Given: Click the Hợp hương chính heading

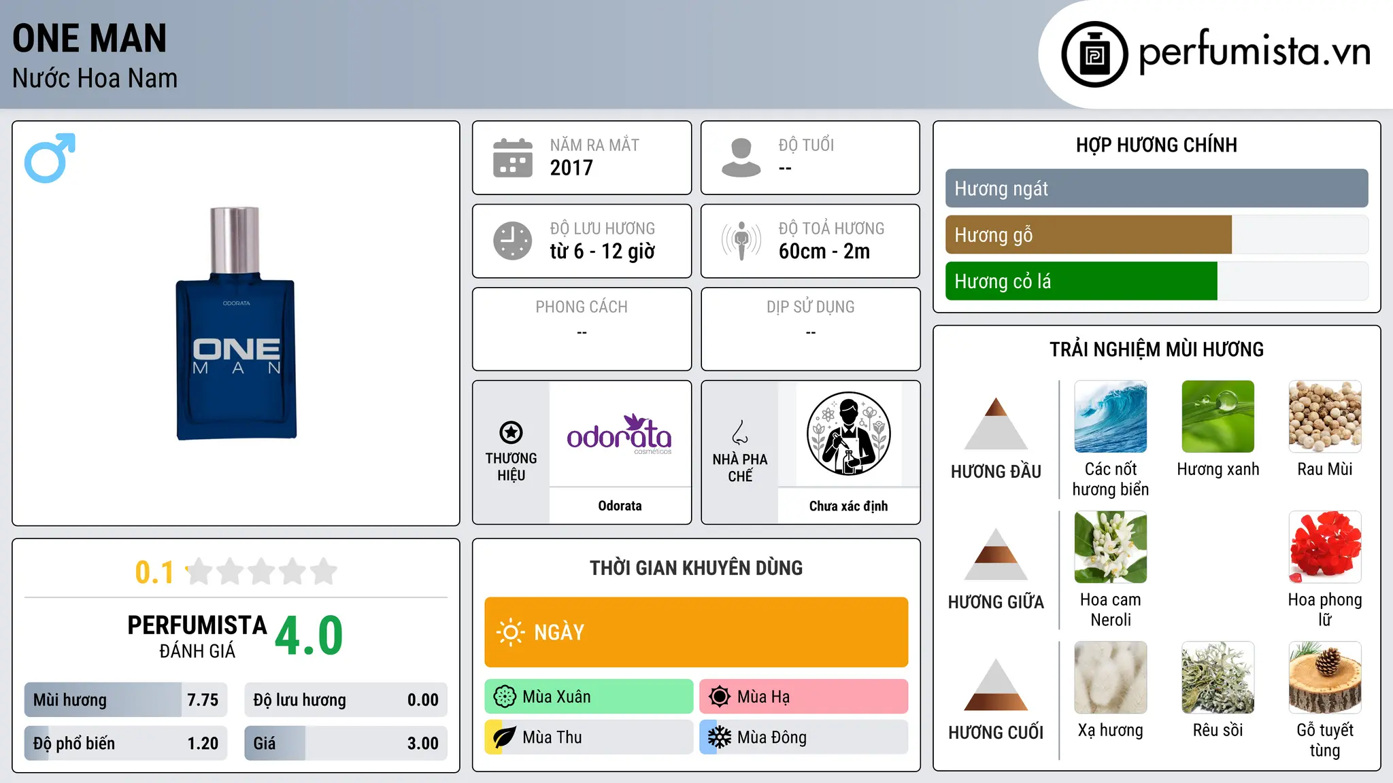Looking at the screenshot, I should click(x=1157, y=145).
